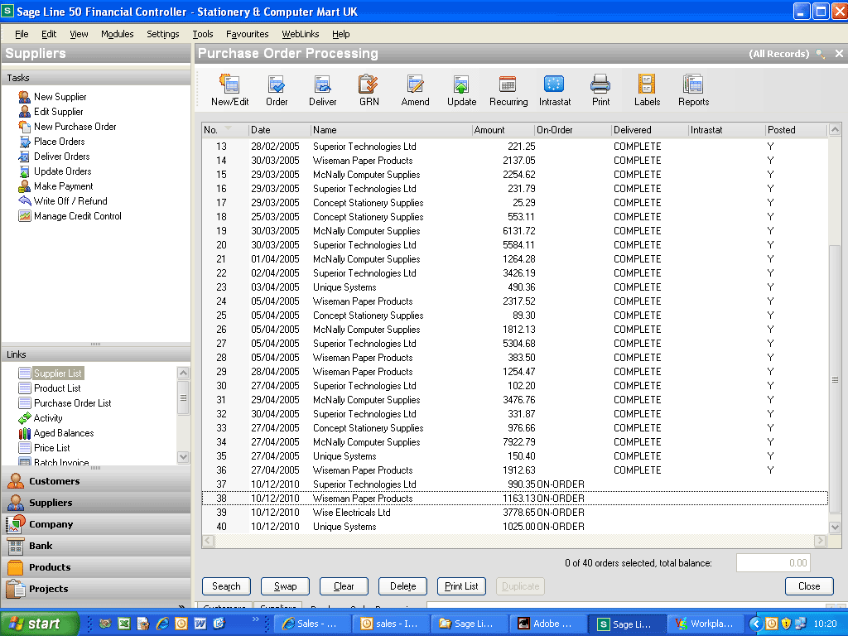Click the Swap button
This screenshot has height=636, width=848.
point(285,586)
